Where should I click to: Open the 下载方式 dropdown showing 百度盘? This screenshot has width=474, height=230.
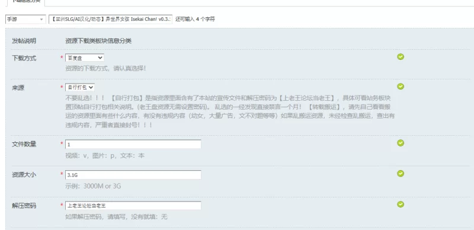point(84,57)
